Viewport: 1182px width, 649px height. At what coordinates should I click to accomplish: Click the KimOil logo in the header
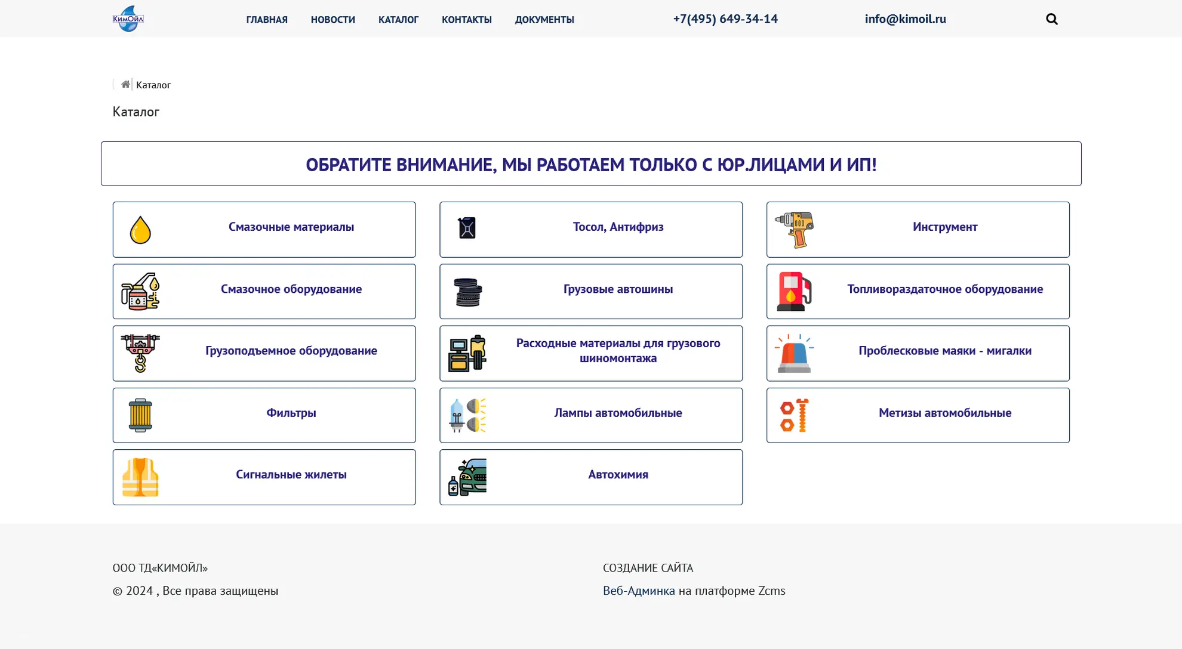click(128, 19)
